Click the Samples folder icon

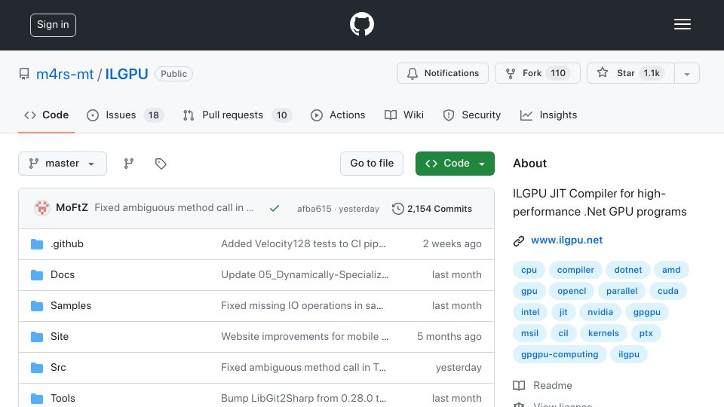(x=37, y=306)
